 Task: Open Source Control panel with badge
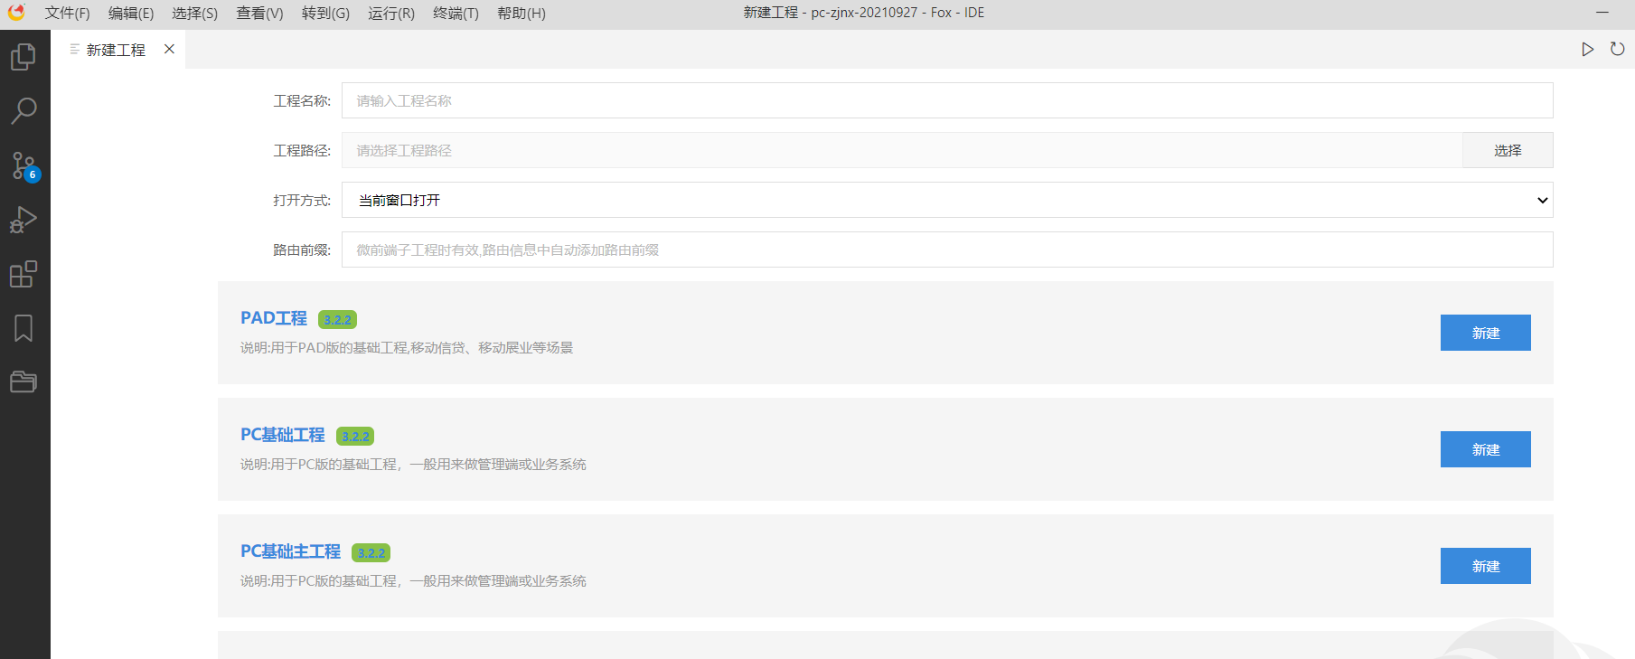[23, 165]
